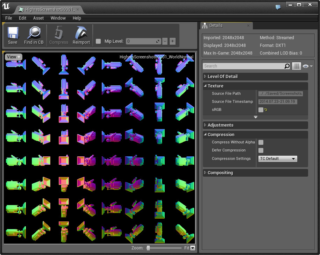This screenshot has height=255, width=320.
Task: Open the chat bubble feedback icon
Action: point(278,7)
